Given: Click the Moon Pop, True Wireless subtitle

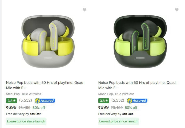Looking at the screenshot, I should coord(116,94).
